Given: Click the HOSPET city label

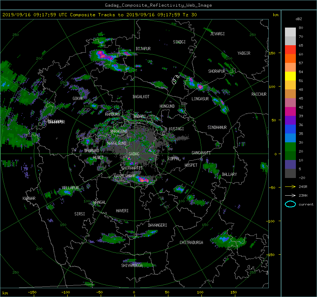Looking at the screenshot, I should (x=191, y=165).
